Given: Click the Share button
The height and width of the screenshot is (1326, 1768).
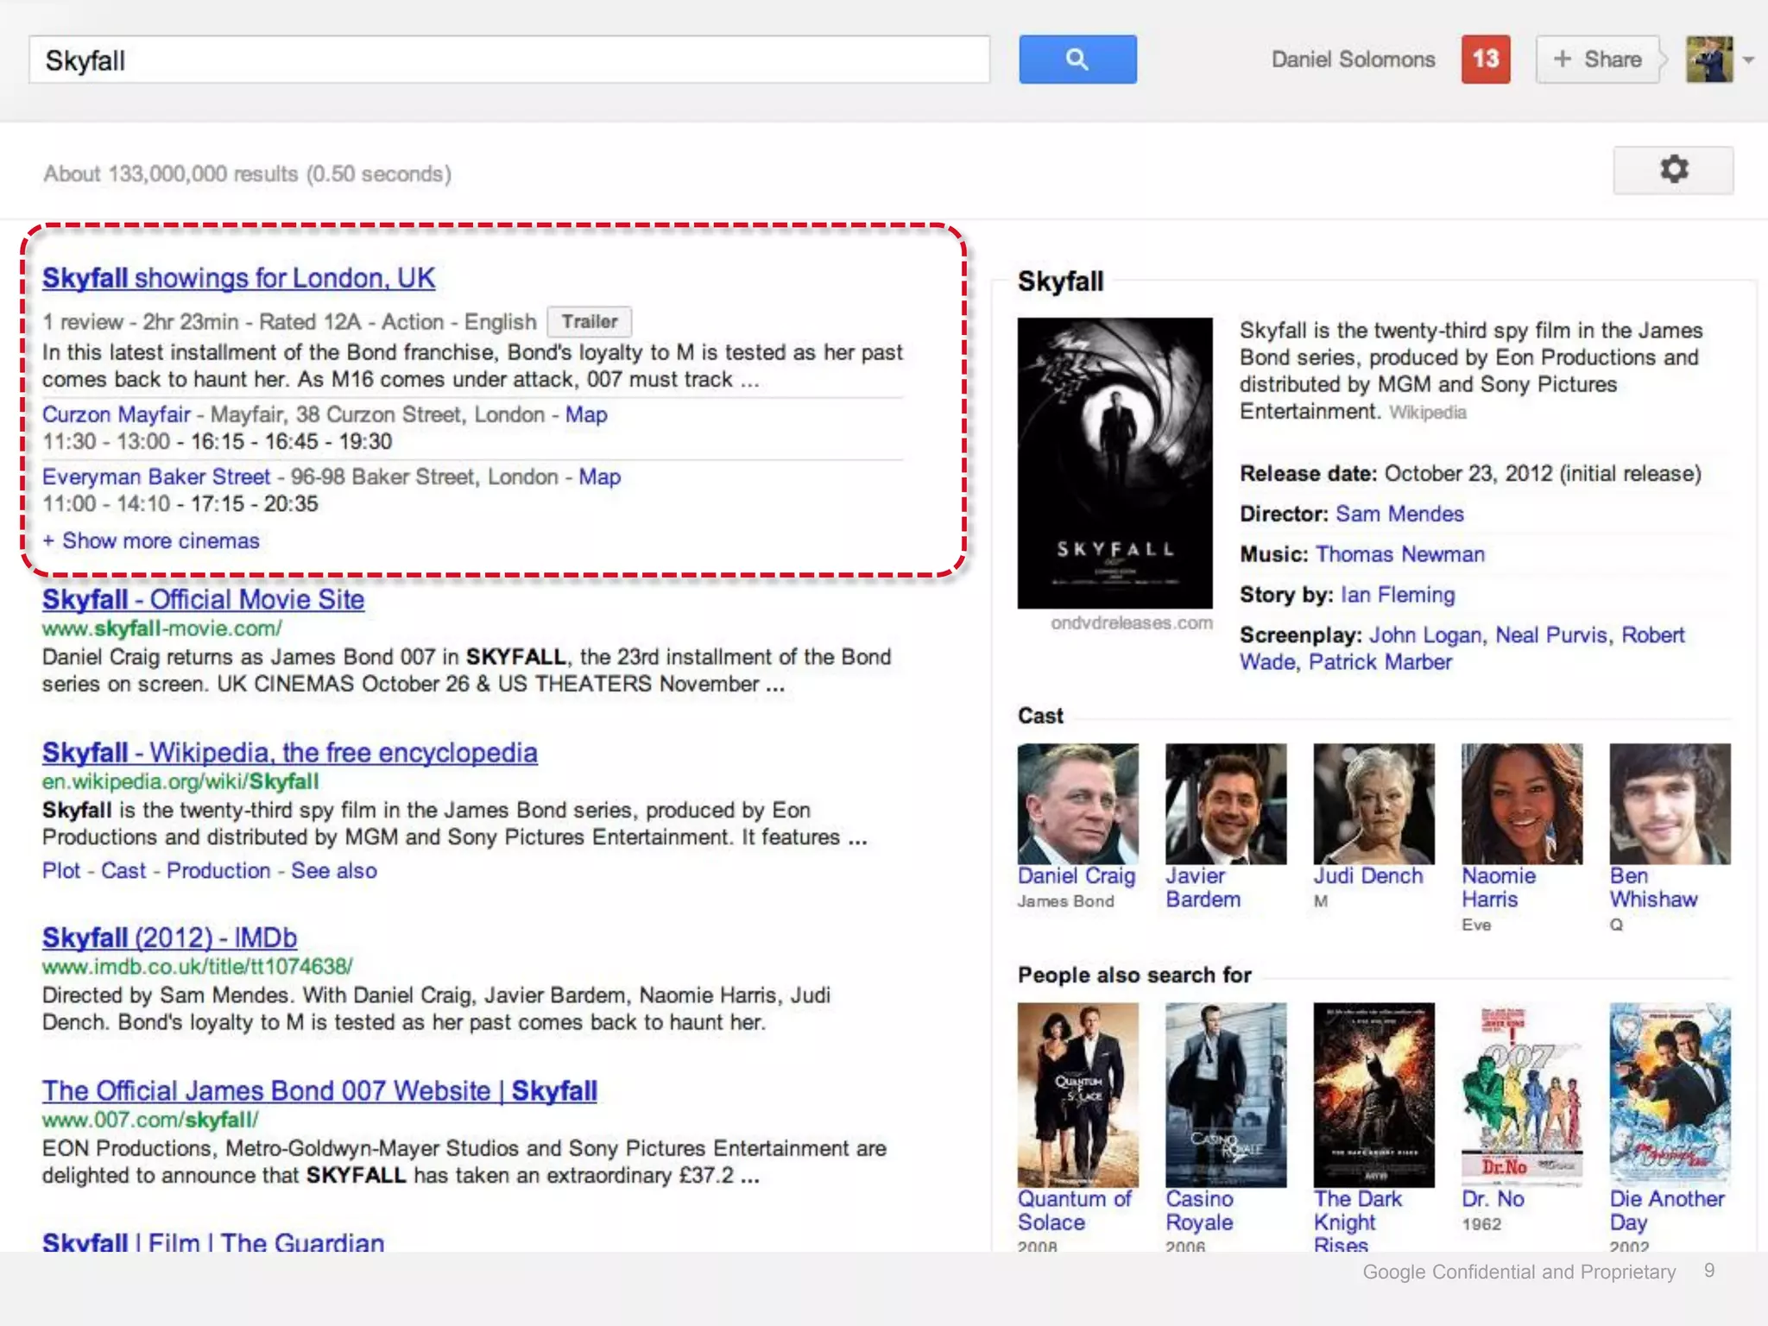Looking at the screenshot, I should click(x=1598, y=60).
